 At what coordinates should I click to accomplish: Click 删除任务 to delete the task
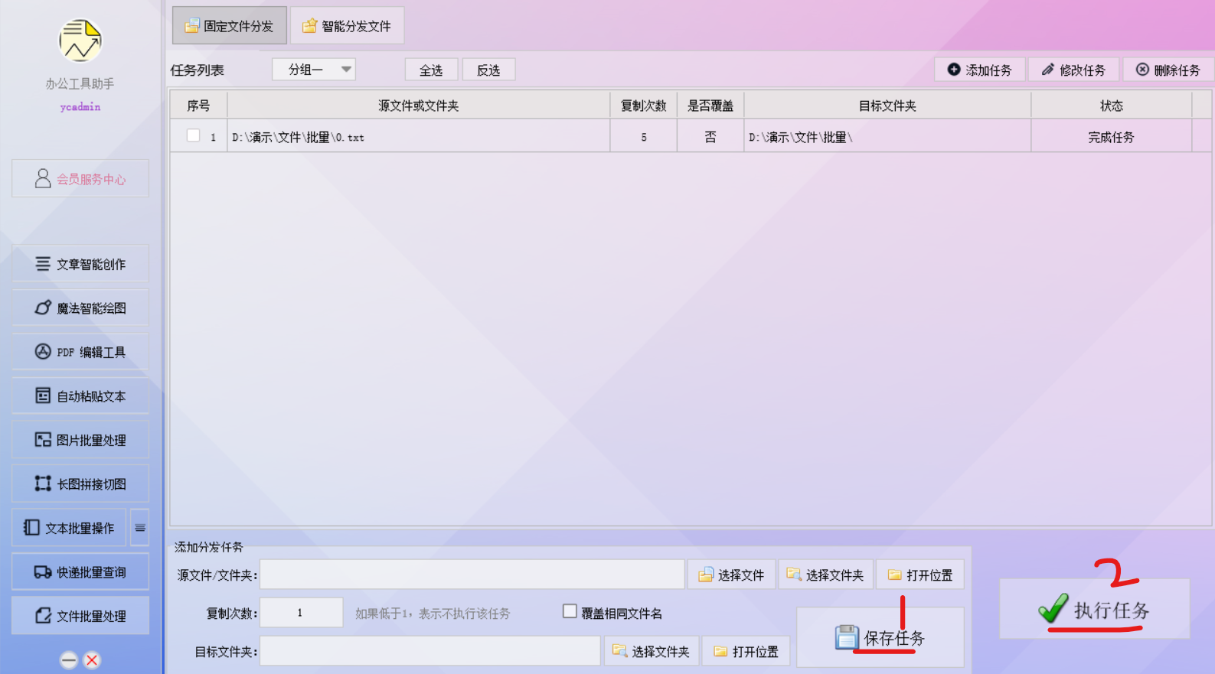1168,70
